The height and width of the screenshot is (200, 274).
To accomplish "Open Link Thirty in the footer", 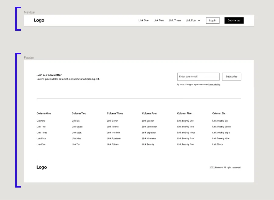I will pos(218,144).
